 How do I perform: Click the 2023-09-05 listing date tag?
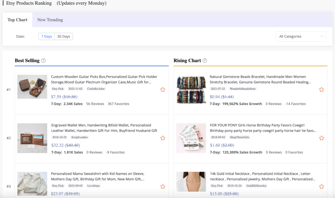point(76,186)
